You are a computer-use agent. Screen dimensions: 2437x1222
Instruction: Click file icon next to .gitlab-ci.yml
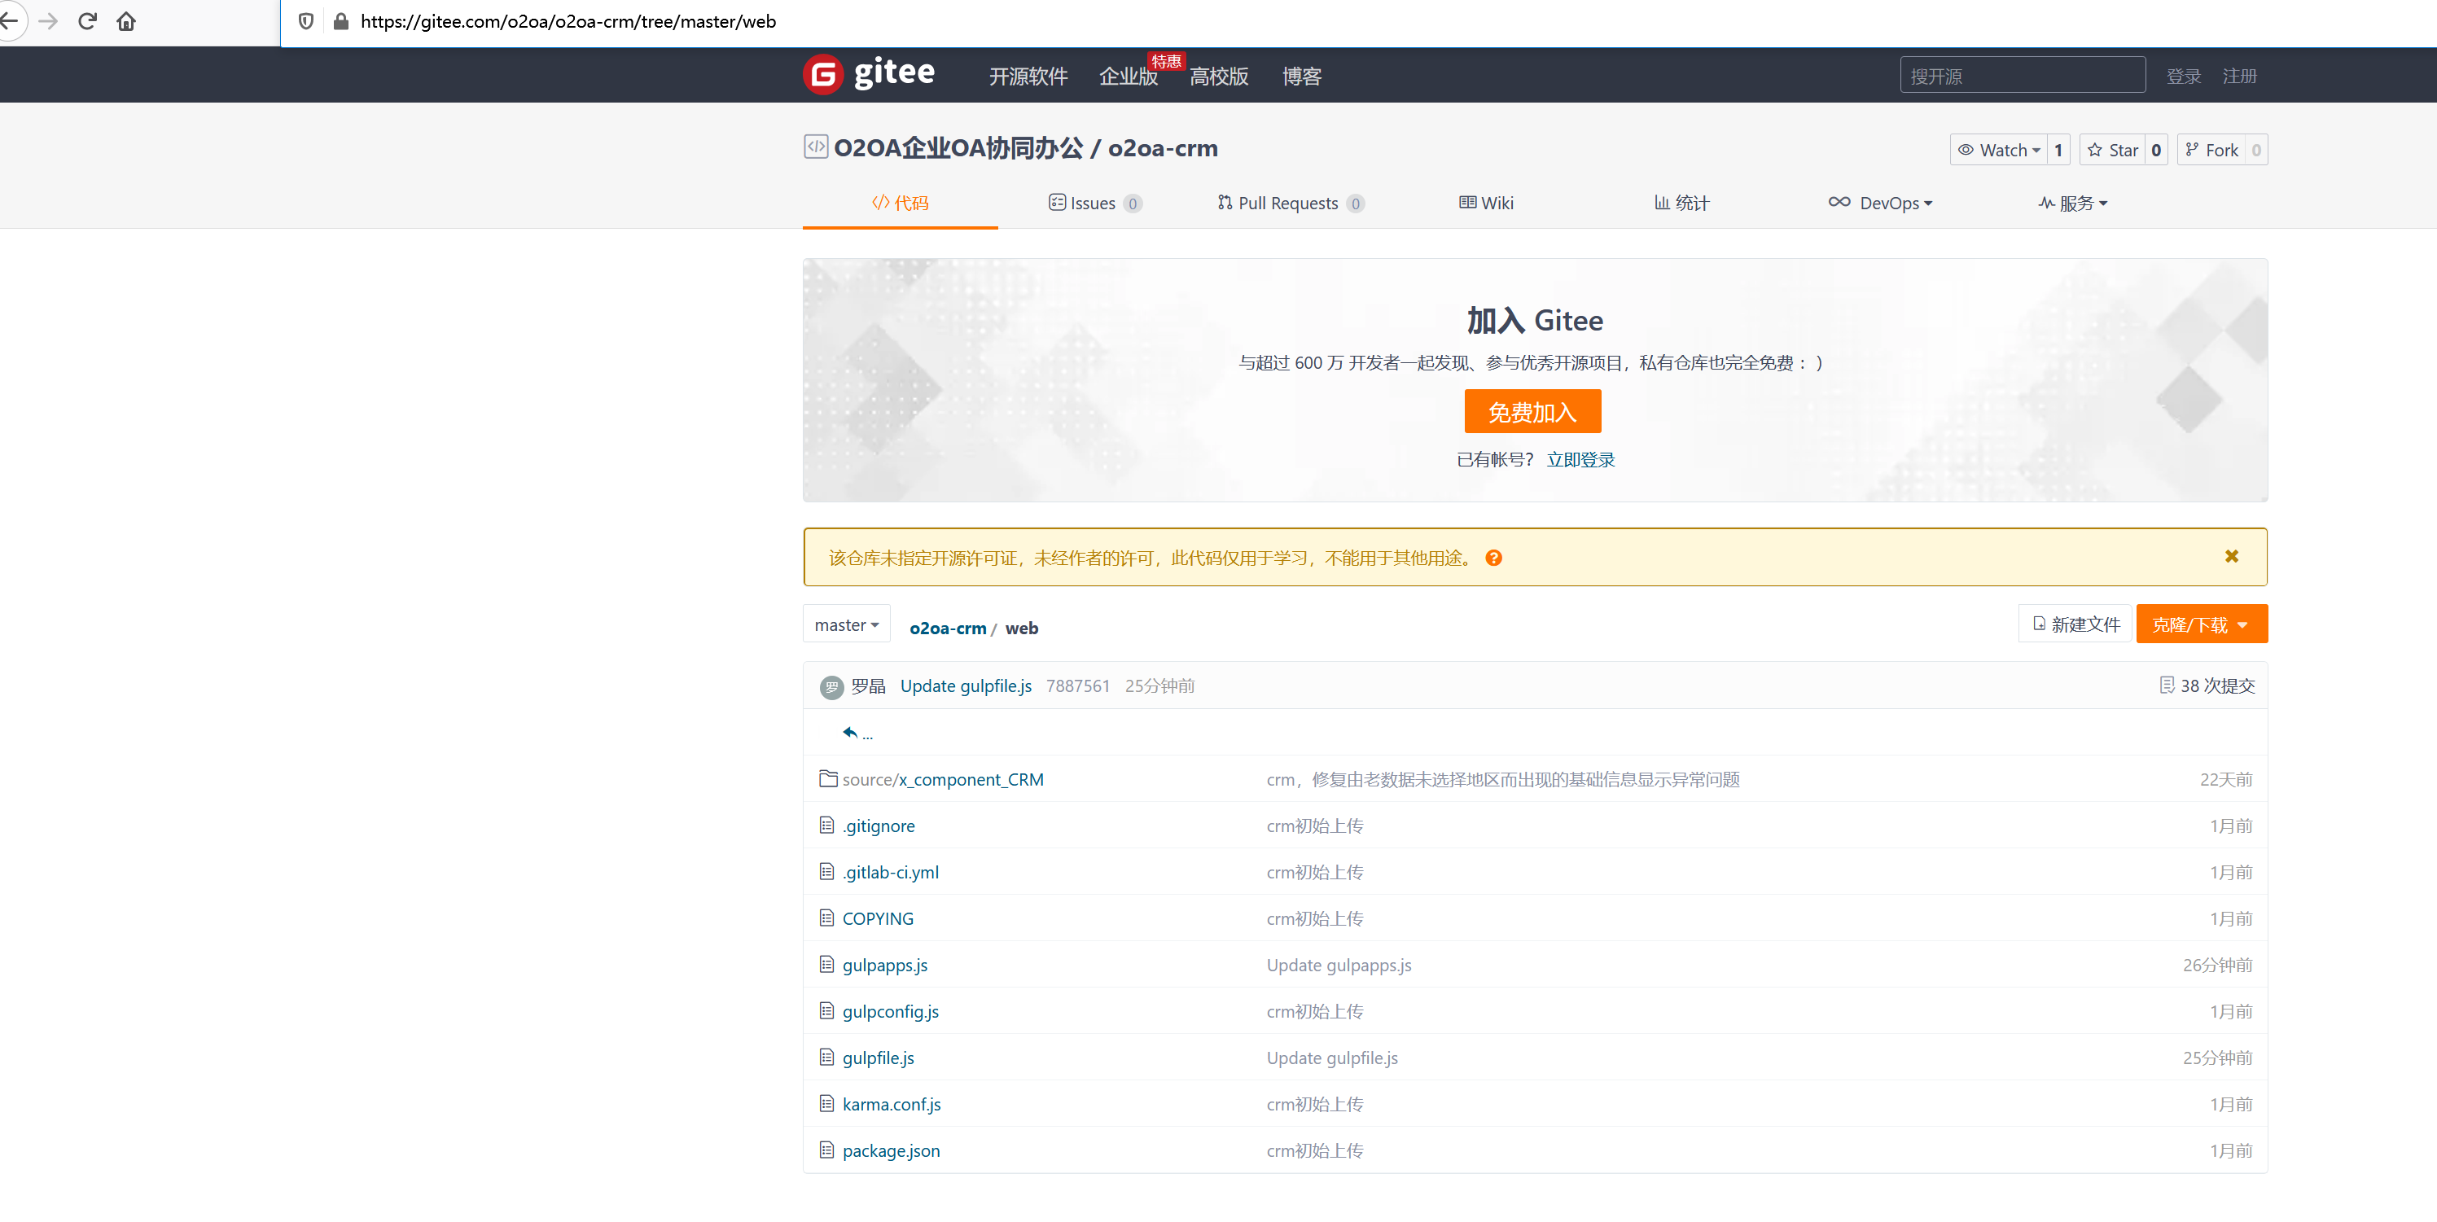(826, 871)
